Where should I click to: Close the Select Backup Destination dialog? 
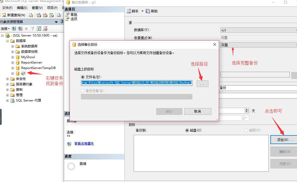tap(214, 44)
